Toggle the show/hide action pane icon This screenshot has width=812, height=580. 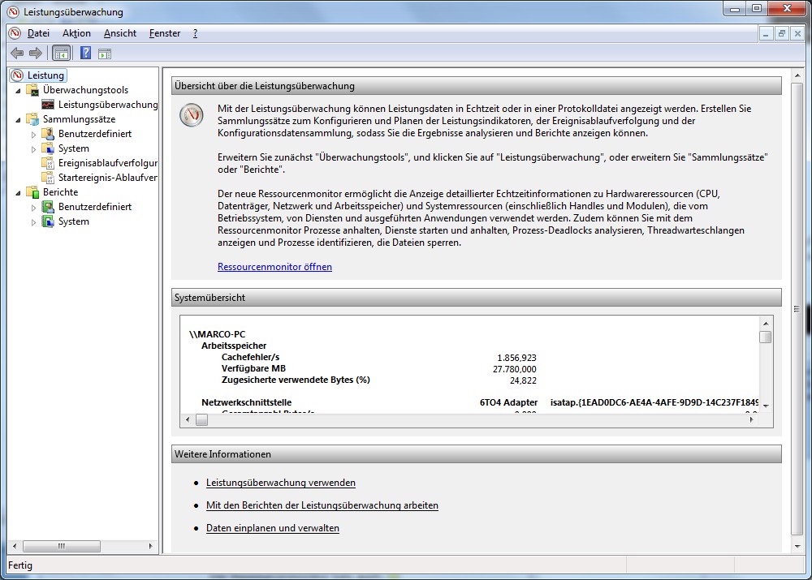click(105, 54)
